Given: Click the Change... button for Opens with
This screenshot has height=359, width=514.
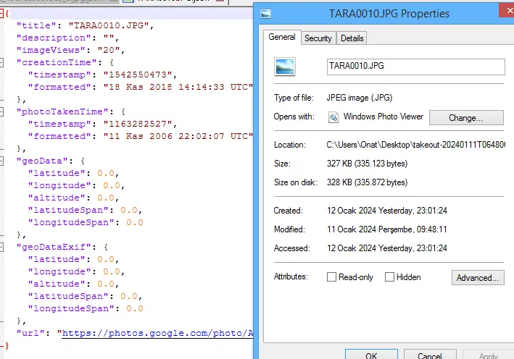Looking at the screenshot, I should pos(466,117).
